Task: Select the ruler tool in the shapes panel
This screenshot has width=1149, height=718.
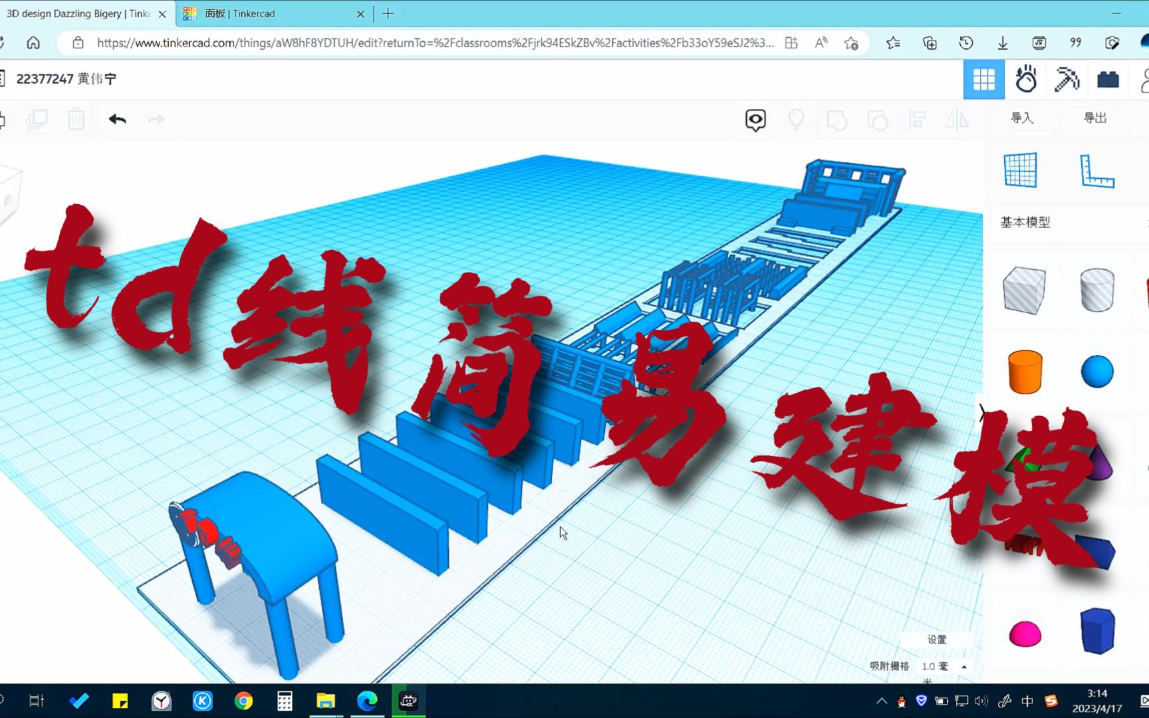Action: click(1099, 170)
